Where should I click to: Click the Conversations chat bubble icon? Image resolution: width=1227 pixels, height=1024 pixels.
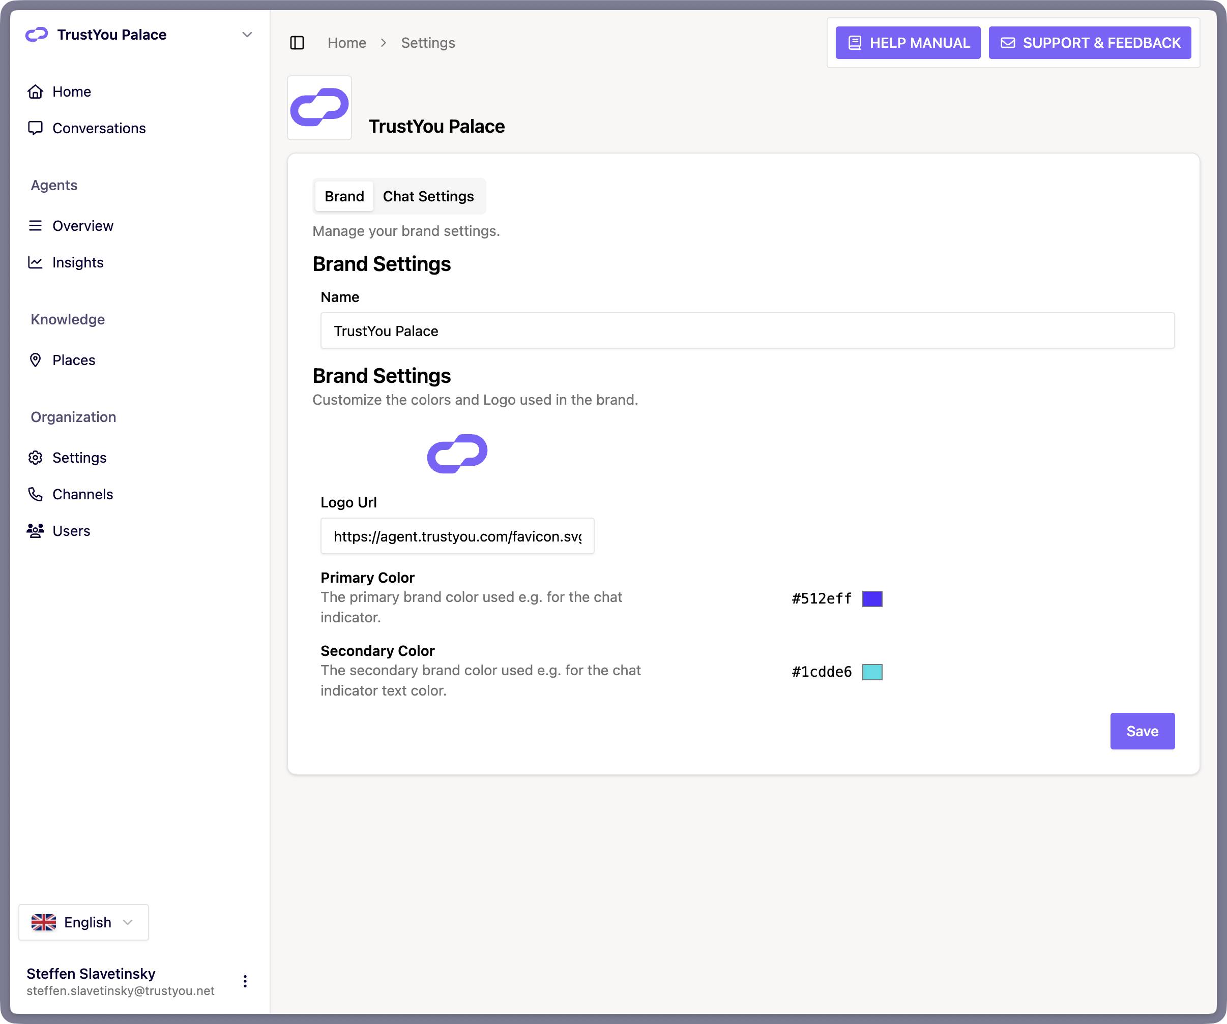coord(36,128)
